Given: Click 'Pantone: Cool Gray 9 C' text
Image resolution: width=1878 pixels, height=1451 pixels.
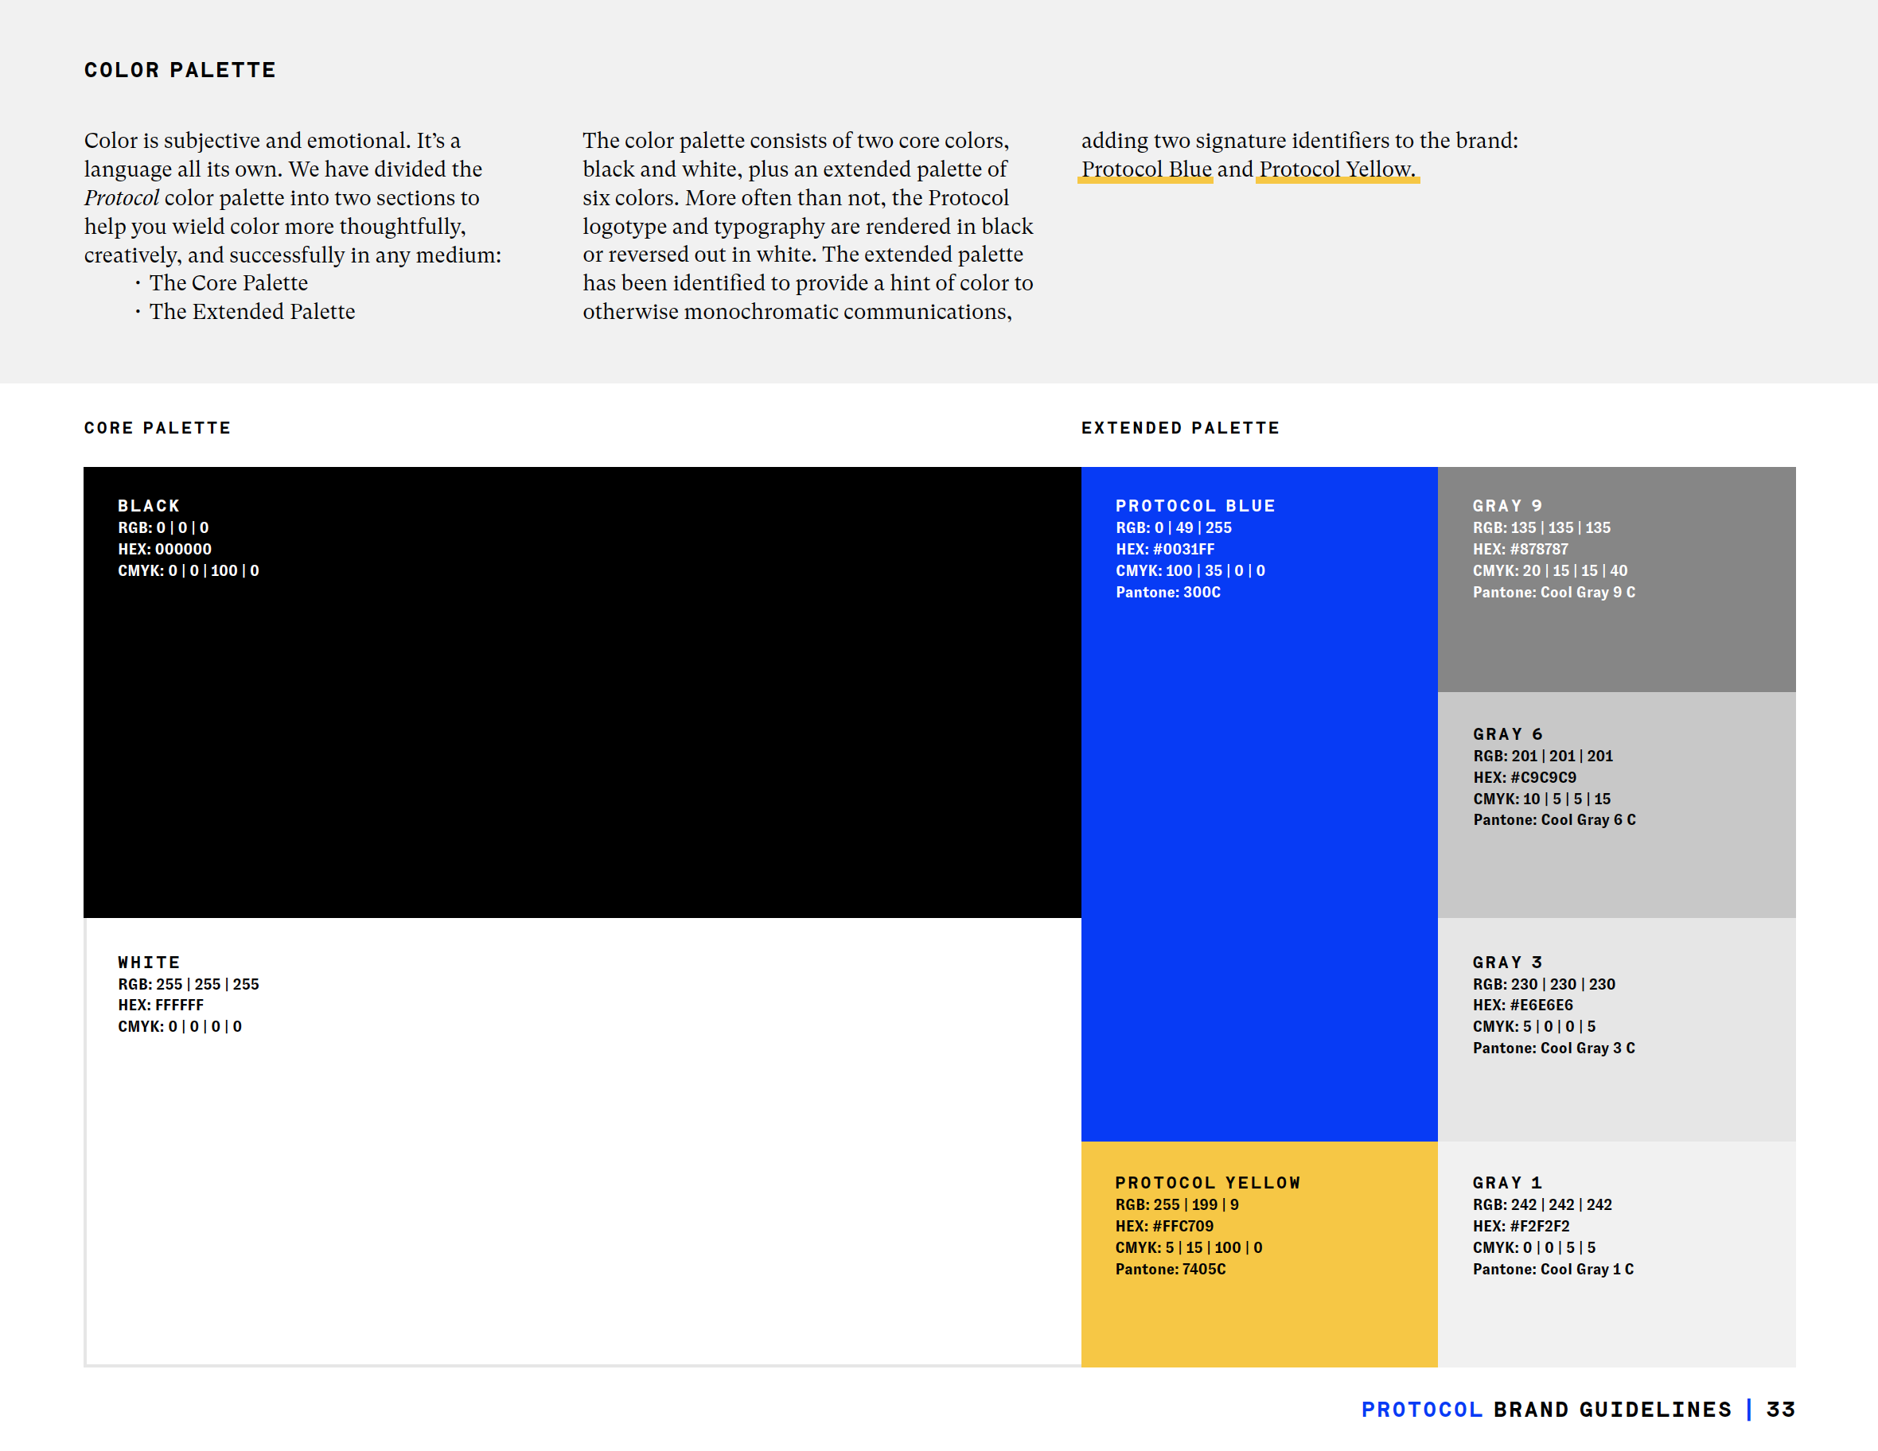Looking at the screenshot, I should pyautogui.click(x=1554, y=593).
